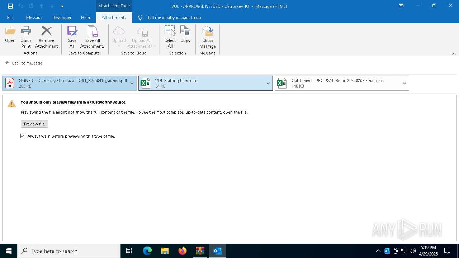Select the Attachments ribbon tab
The image size is (459, 258).
(x=114, y=18)
